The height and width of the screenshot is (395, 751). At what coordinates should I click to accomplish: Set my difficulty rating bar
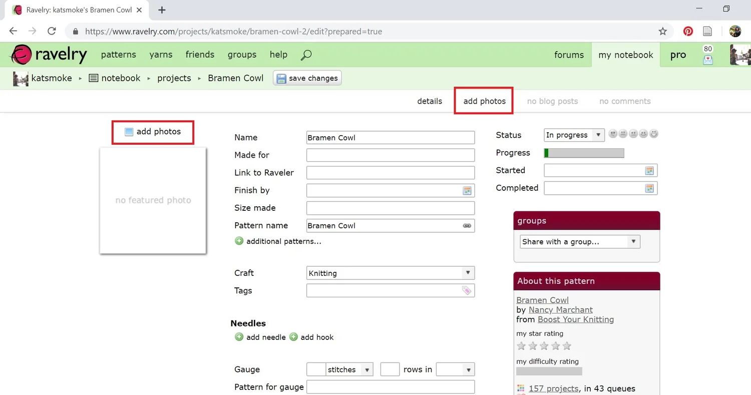point(549,371)
